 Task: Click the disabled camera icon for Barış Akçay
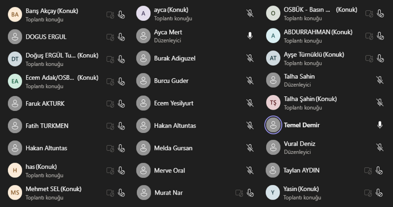[x=110, y=15]
